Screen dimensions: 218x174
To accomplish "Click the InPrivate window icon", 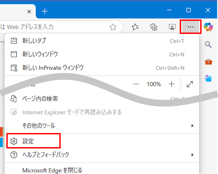I will tap(14, 68).
